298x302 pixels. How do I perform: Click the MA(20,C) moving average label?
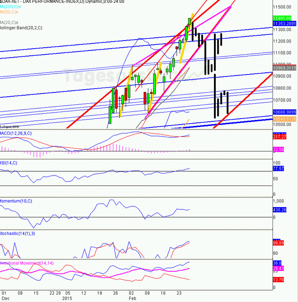coord(9,22)
